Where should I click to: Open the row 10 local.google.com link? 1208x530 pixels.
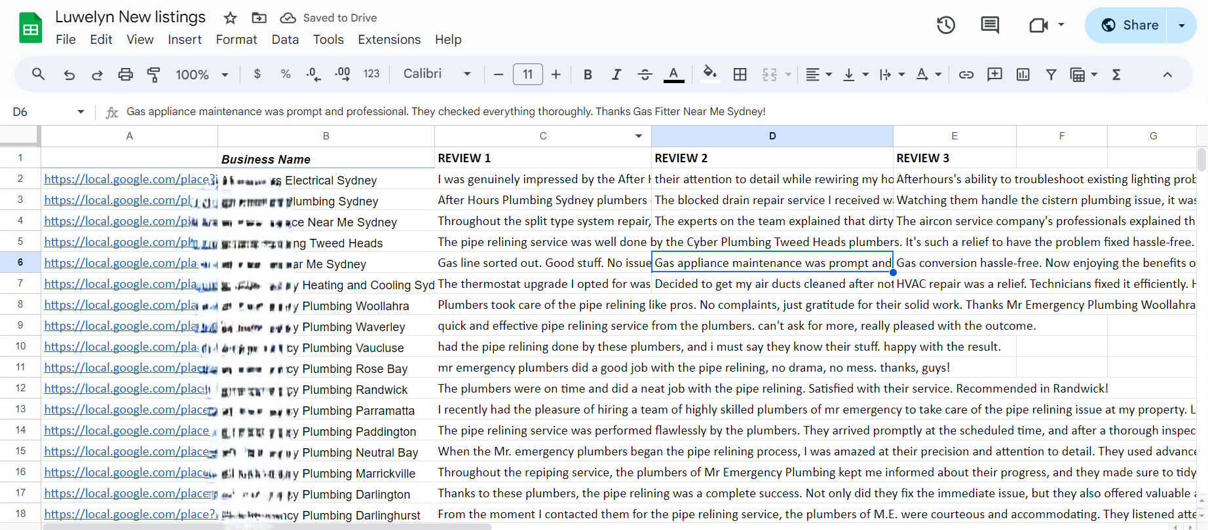pos(121,347)
